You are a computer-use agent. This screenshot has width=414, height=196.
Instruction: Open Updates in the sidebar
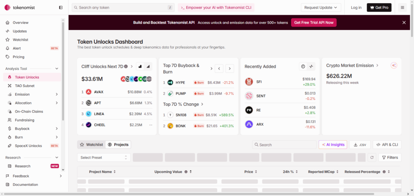pos(32,31)
